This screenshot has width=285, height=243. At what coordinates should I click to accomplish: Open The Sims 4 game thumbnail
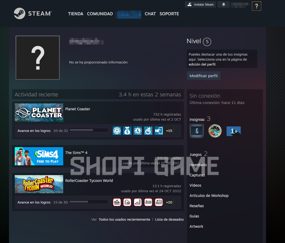pos(39,156)
